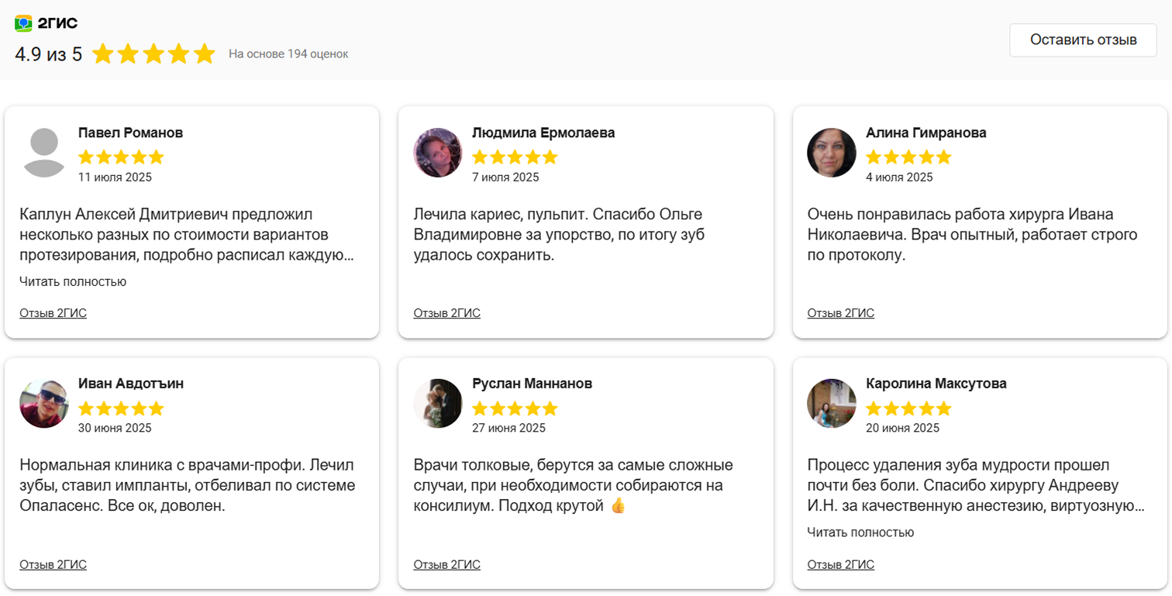Screen dimensions: 1172x596
Task: Click Алина Гимранова's avatar photo
Action: tap(832, 153)
